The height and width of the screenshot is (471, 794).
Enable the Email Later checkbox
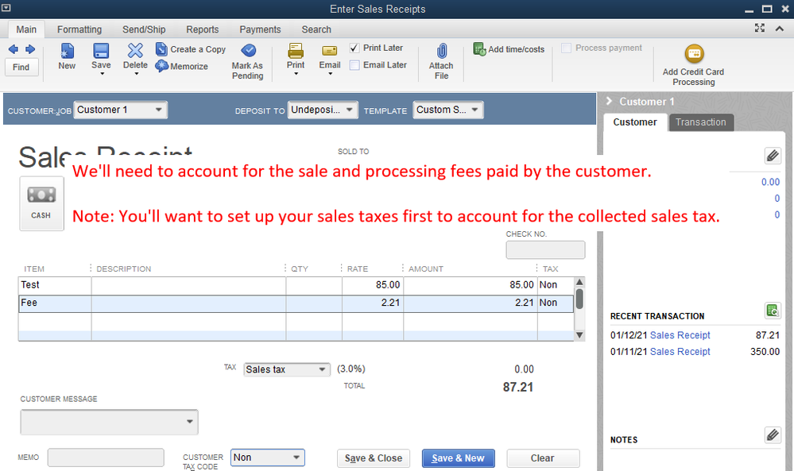tap(354, 65)
